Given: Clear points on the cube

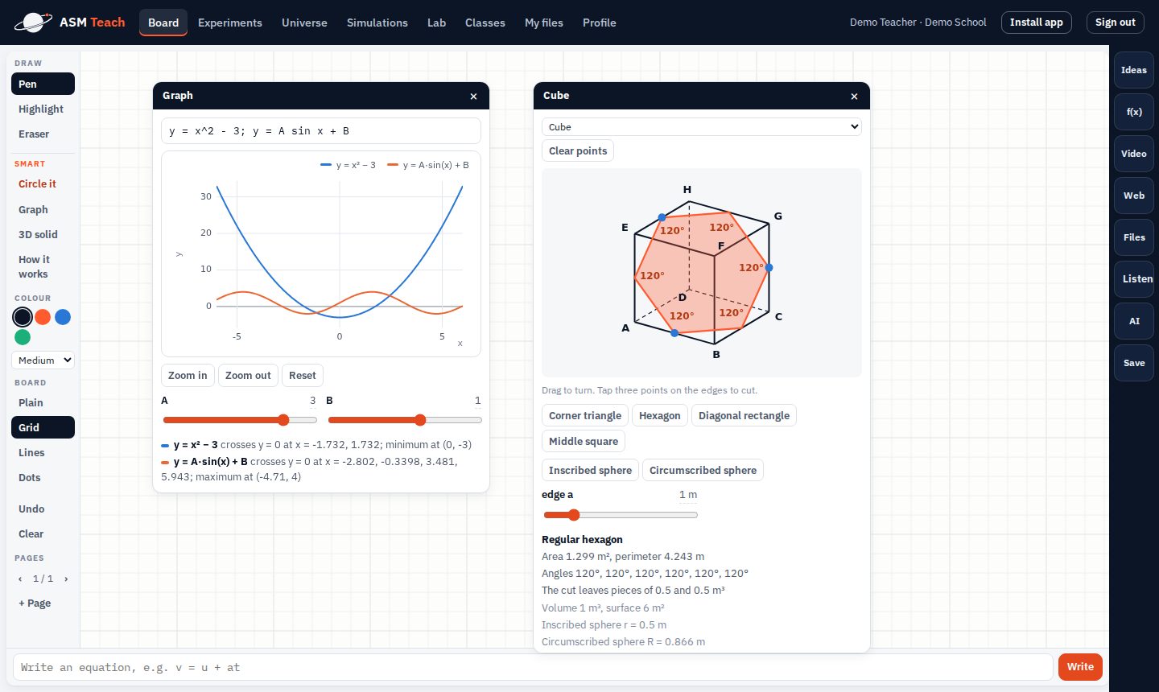Looking at the screenshot, I should click(x=578, y=150).
